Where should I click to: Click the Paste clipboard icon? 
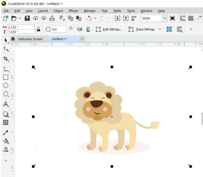click(79, 18)
